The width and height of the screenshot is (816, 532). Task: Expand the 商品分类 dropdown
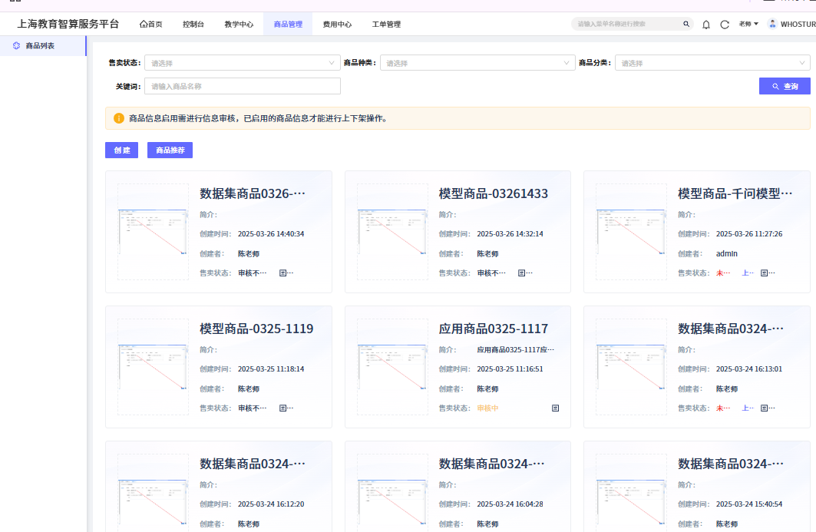(712, 63)
